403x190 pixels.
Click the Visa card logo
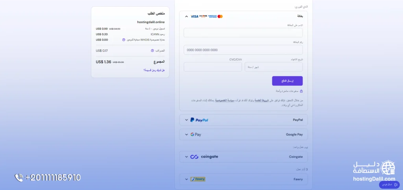click(194, 16)
